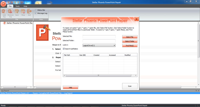200x107 pixels.
Task: Select the highlighted Log Report entry line
Action: (x=100, y=93)
